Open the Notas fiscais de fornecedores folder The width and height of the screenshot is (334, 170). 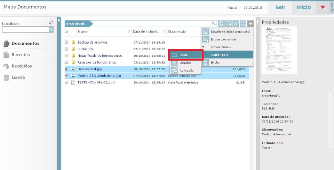[100, 56]
